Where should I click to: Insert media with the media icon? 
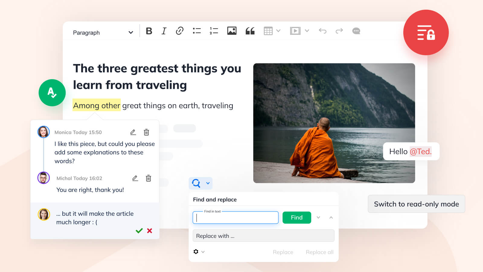(295, 31)
